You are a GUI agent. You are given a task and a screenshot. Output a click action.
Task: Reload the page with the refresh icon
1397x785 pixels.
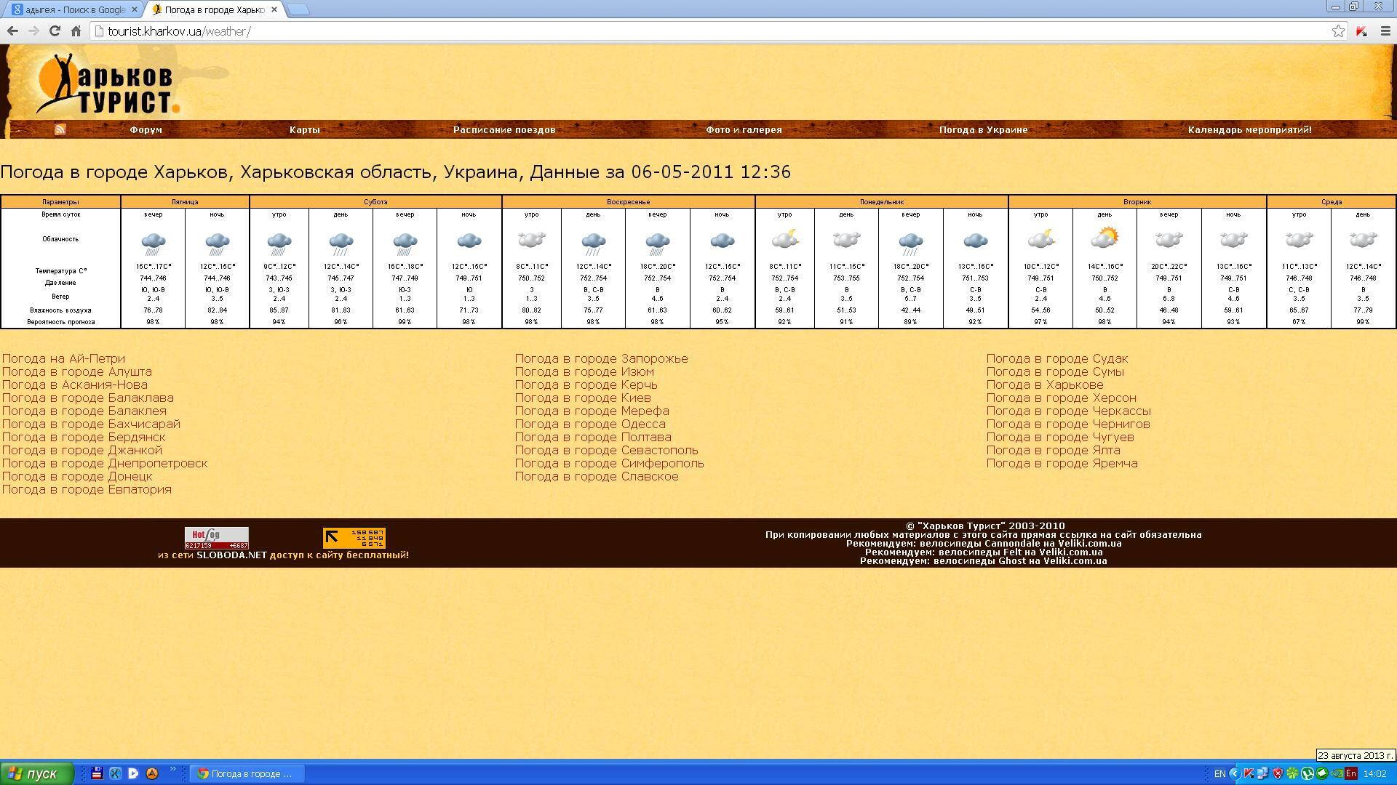click(55, 31)
